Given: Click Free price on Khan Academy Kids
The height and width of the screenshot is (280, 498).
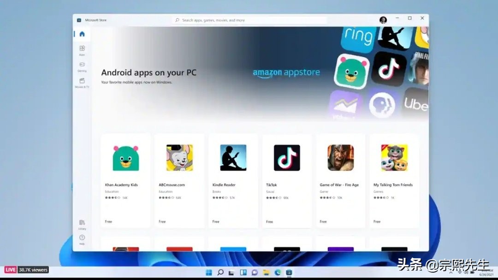Looking at the screenshot, I should (x=108, y=221).
